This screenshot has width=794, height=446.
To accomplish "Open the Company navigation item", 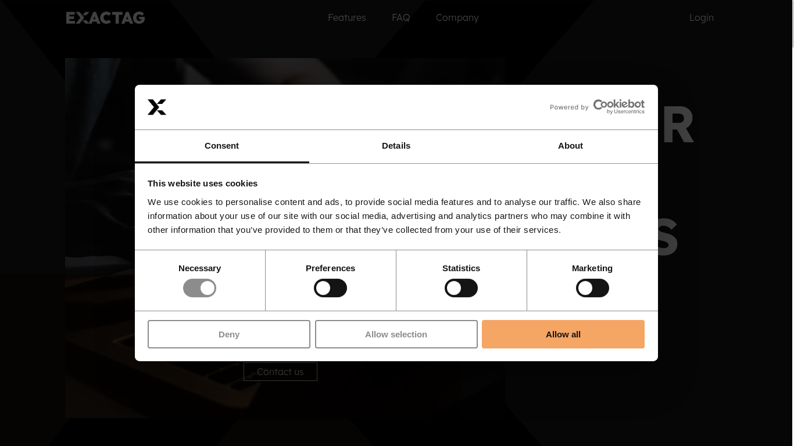I will 457,17.
